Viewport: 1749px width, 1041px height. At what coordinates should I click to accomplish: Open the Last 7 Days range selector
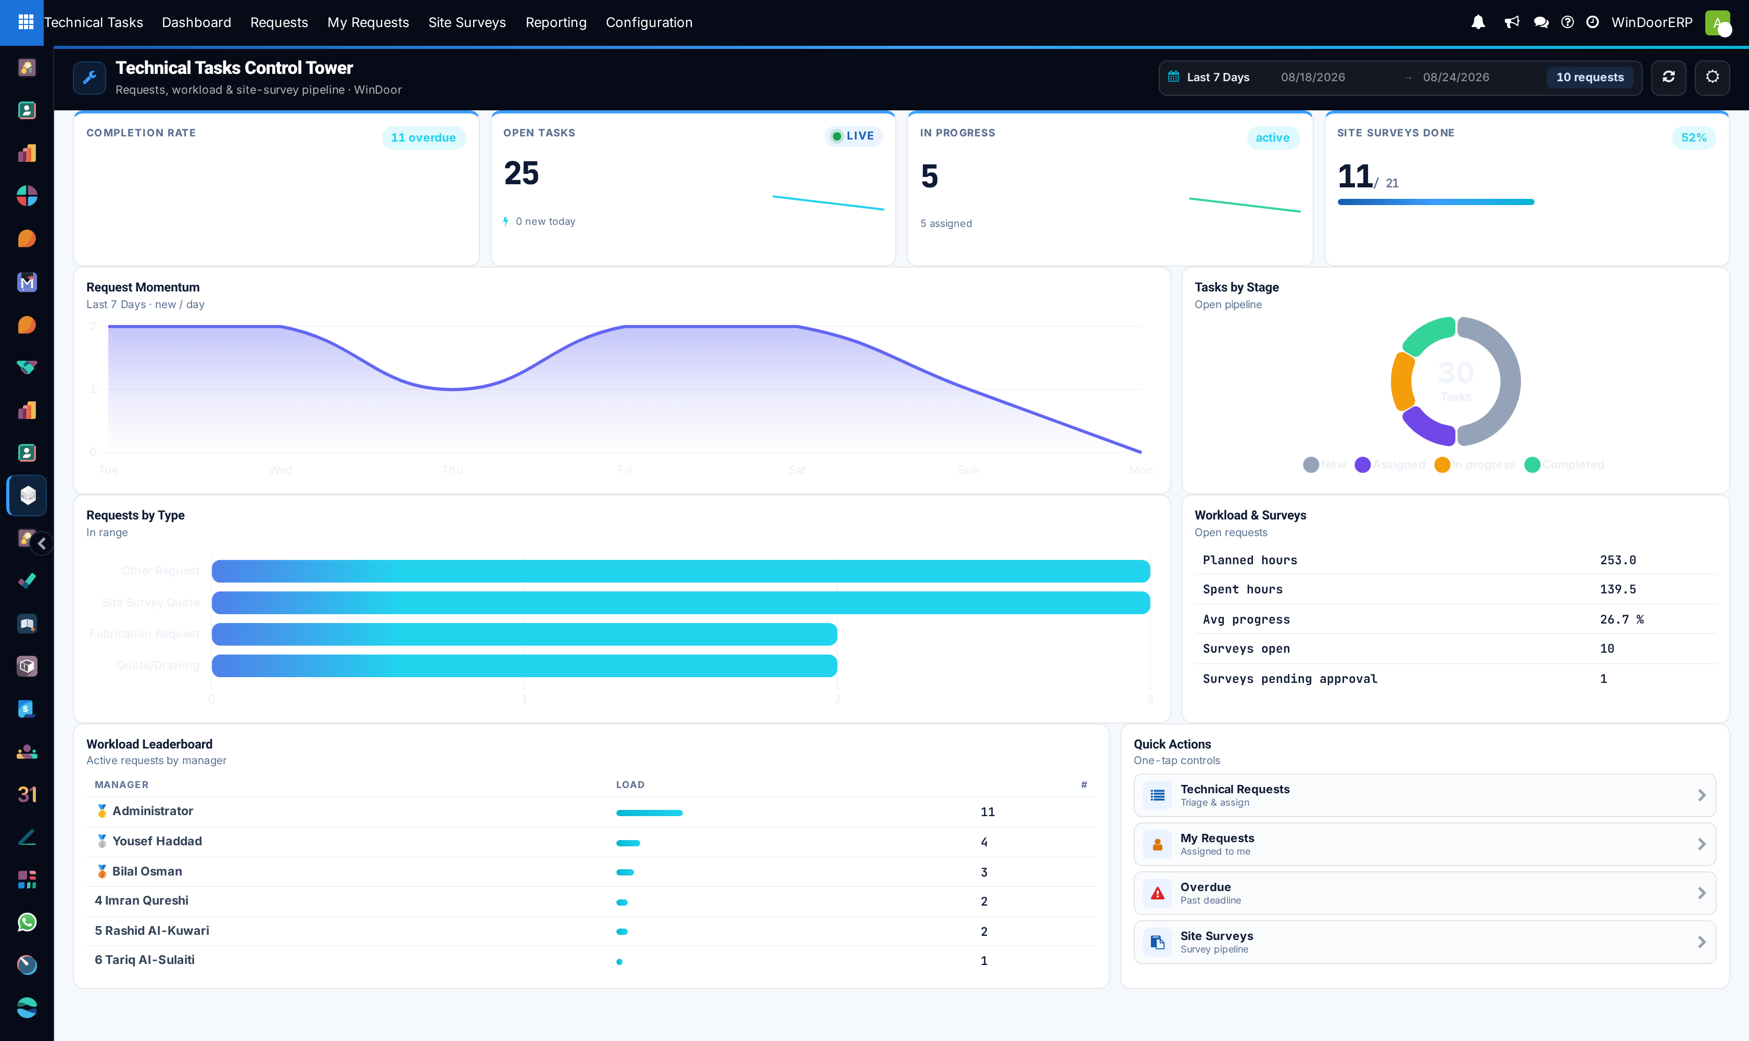[x=1218, y=77]
